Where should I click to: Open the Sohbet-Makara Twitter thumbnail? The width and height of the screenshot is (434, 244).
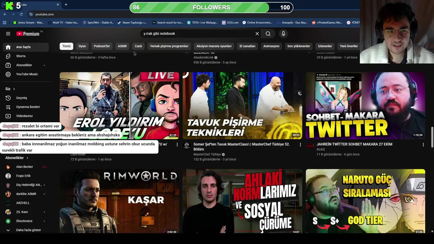[x=366, y=105]
